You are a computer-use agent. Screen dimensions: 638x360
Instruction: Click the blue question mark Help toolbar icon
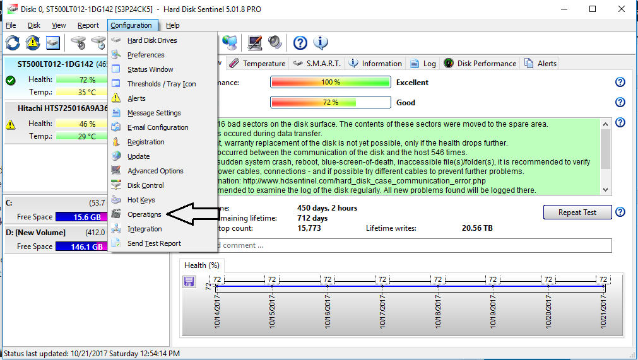[300, 42]
